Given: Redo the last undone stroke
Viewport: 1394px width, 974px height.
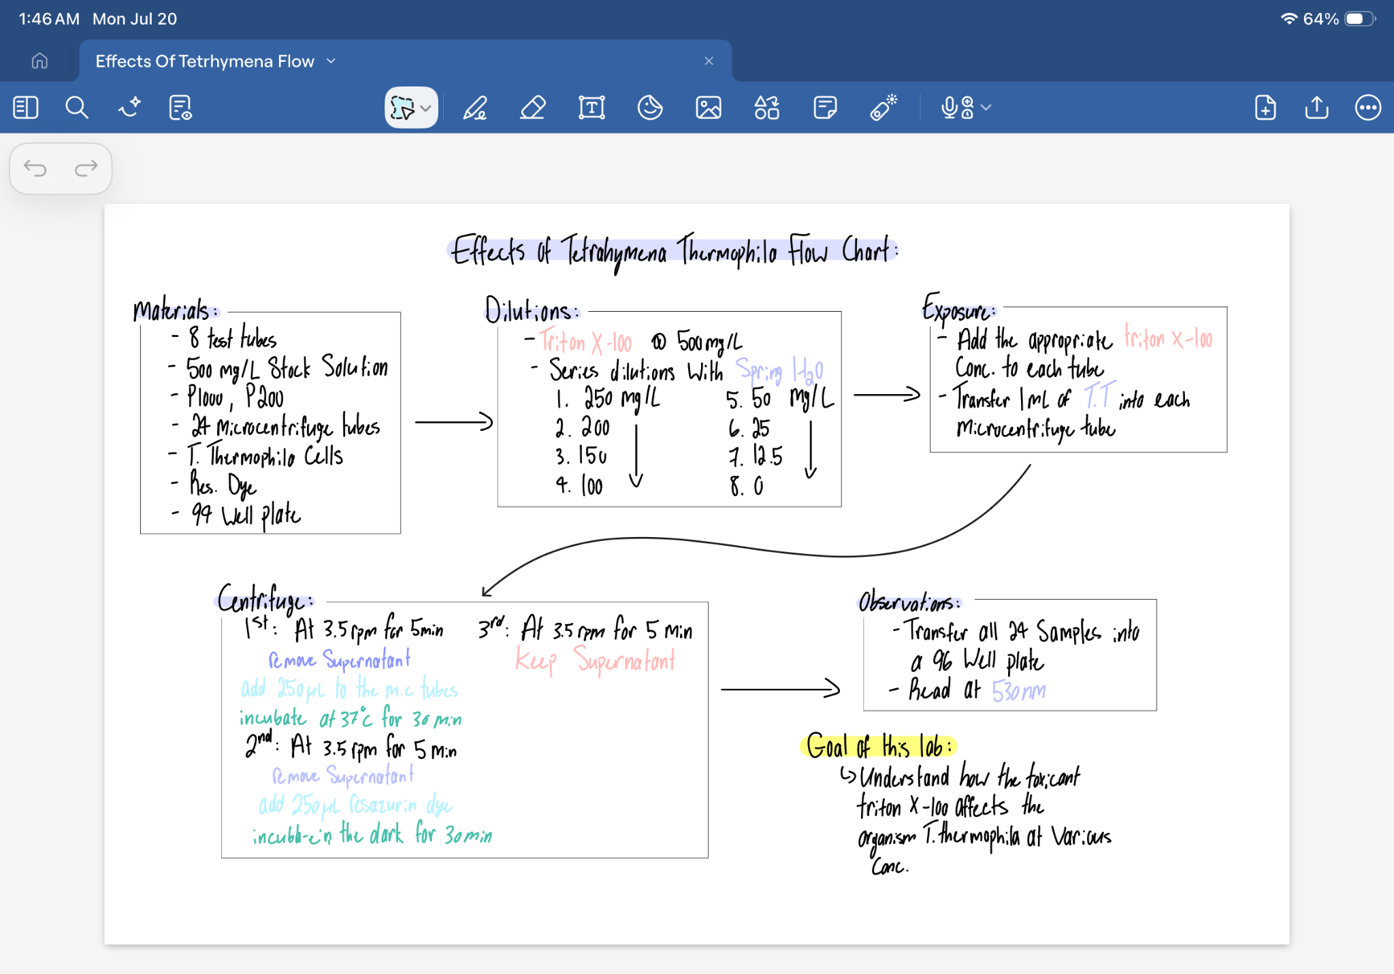Looking at the screenshot, I should (x=86, y=168).
